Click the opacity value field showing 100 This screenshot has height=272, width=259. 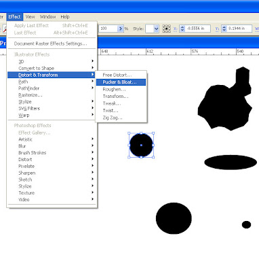(x=108, y=29)
